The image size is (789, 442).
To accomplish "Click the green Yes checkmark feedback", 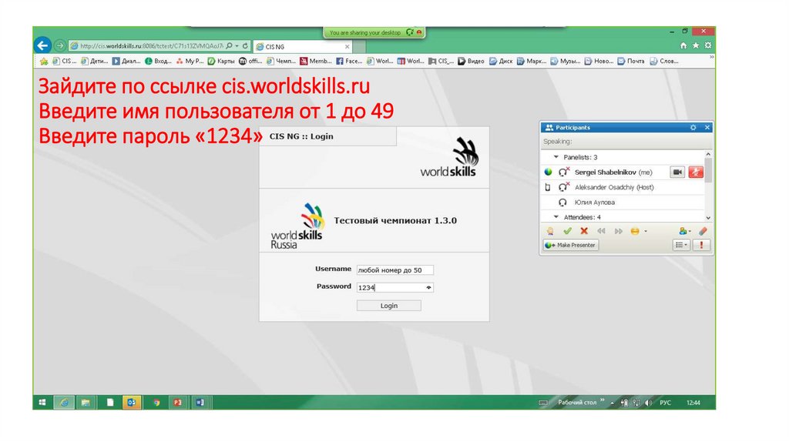I will (x=568, y=231).
